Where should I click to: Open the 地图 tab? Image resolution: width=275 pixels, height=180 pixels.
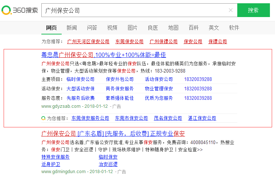[173, 28]
